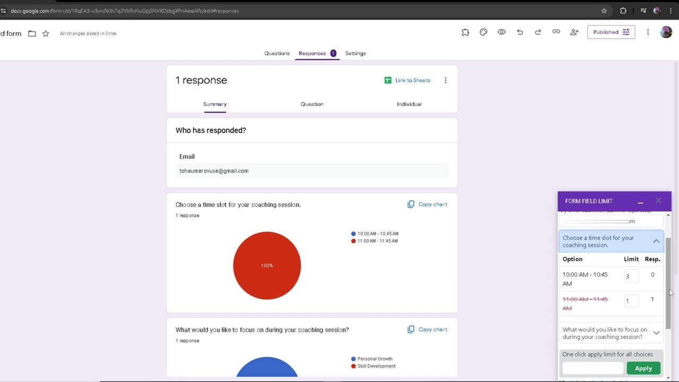Click Link to Sheets

coord(413,80)
